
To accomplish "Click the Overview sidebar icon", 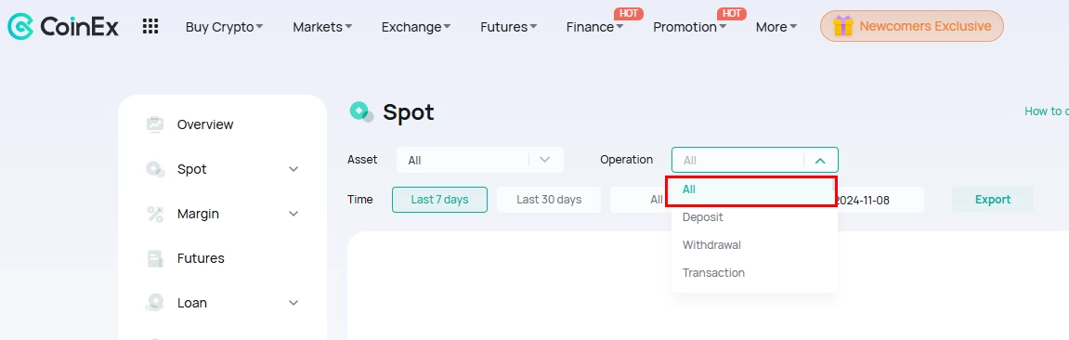I will tap(155, 124).
